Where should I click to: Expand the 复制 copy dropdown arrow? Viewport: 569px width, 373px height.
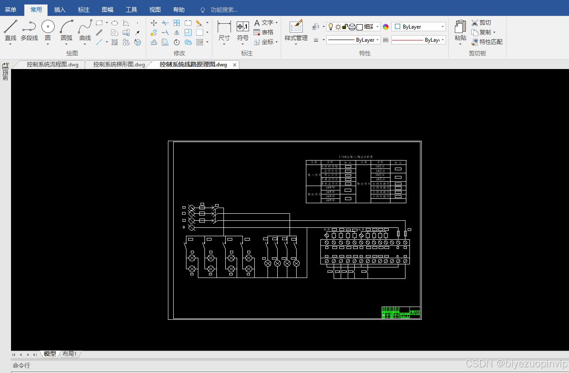pos(494,32)
